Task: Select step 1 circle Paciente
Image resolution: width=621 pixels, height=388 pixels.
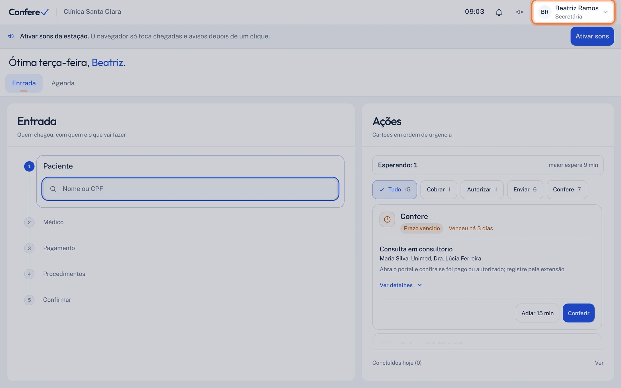Action: [29, 166]
